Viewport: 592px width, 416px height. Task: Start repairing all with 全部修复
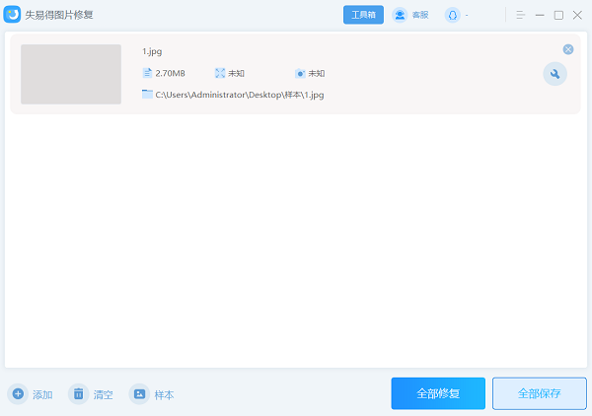pyautogui.click(x=438, y=393)
